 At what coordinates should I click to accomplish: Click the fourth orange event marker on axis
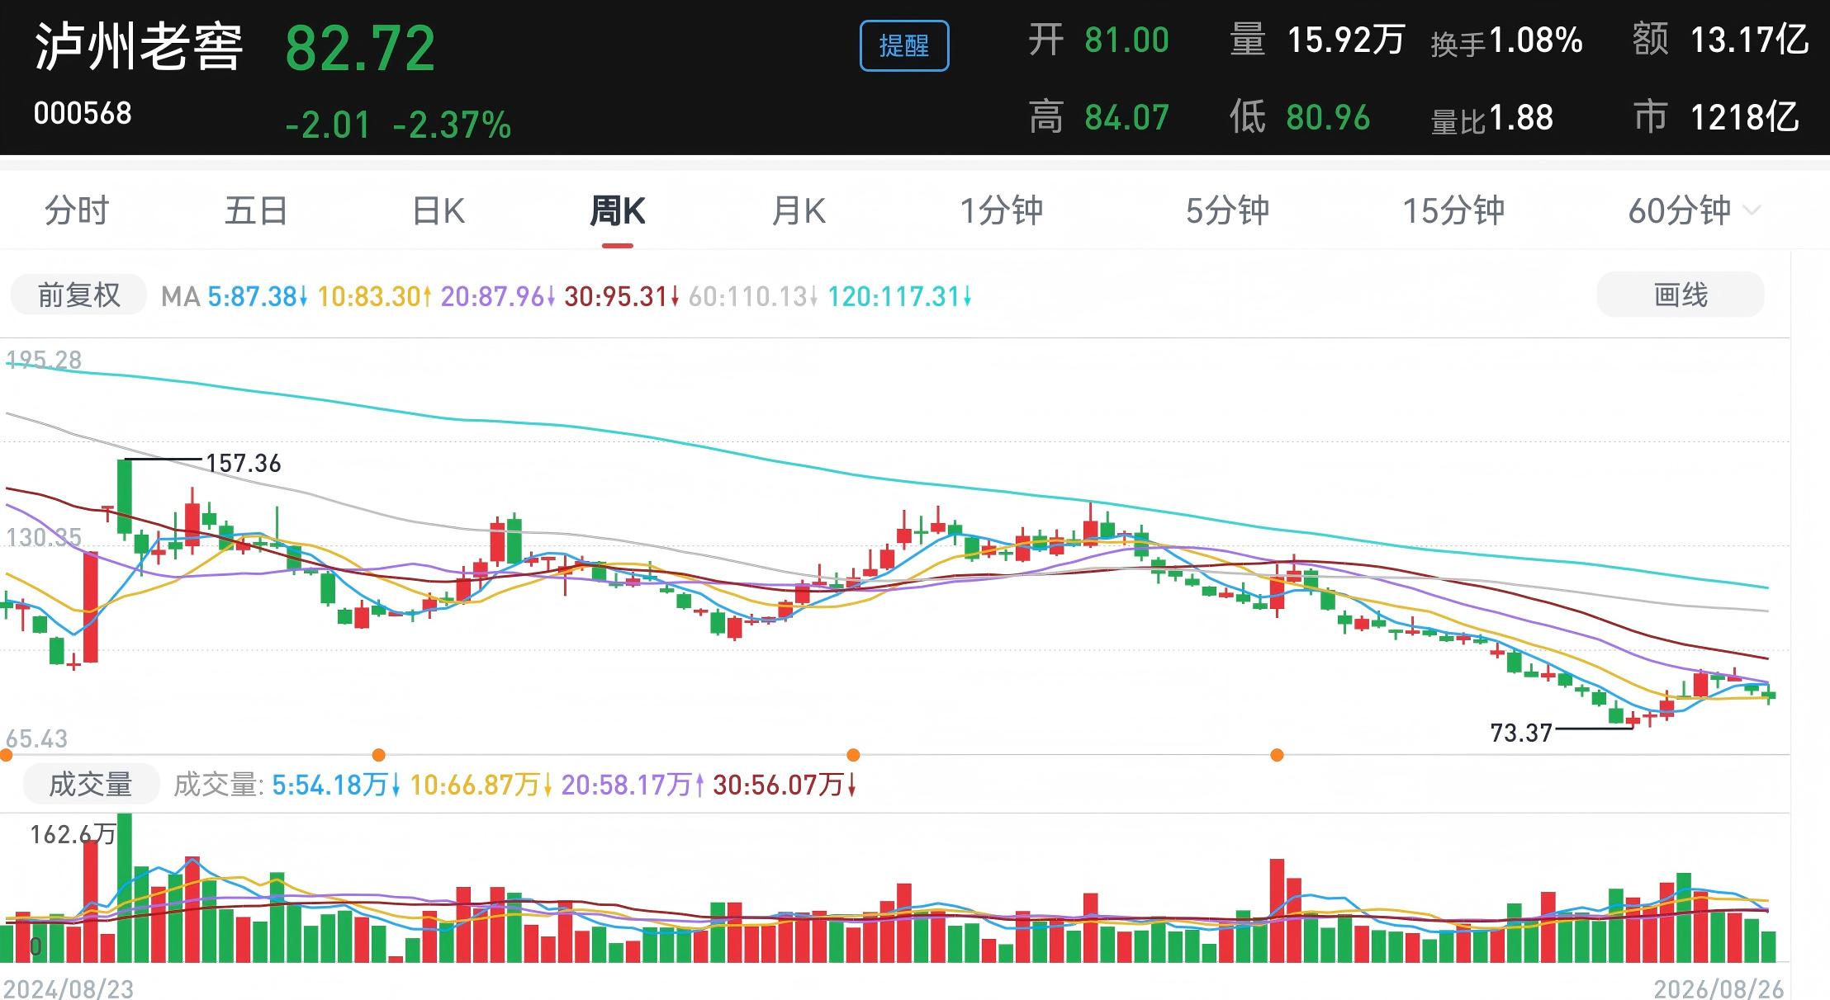1277,755
